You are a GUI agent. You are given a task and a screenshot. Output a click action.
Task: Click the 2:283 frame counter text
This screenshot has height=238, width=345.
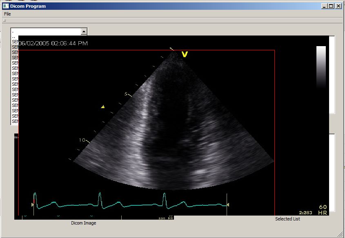point(305,213)
